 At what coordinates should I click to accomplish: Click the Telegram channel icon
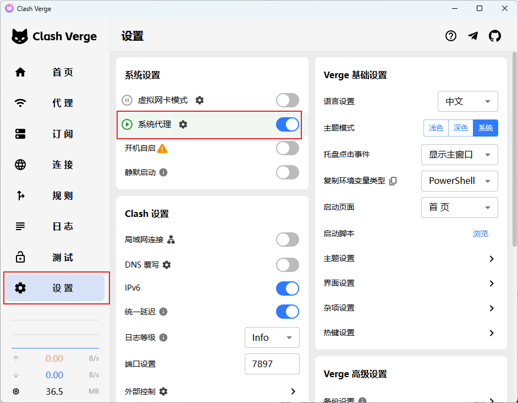click(473, 36)
